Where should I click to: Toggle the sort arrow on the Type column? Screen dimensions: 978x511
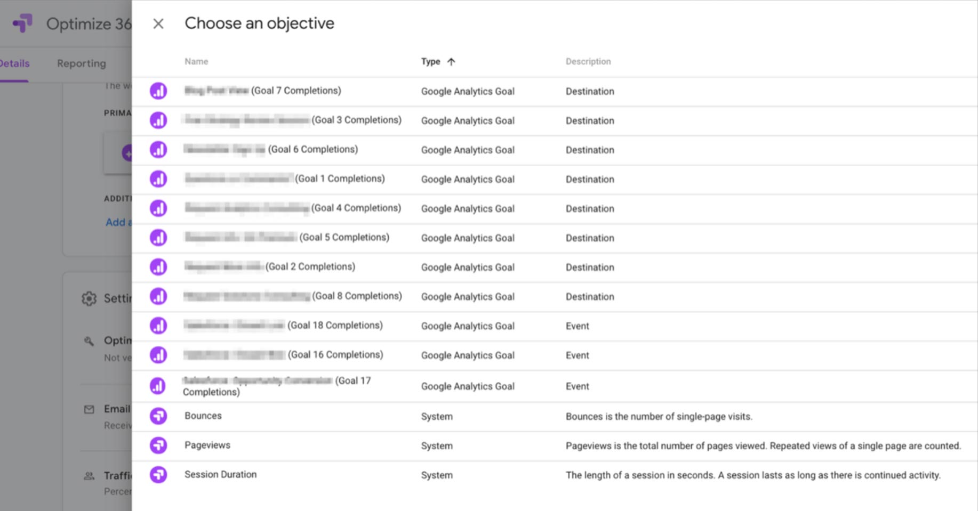pyautogui.click(x=451, y=61)
